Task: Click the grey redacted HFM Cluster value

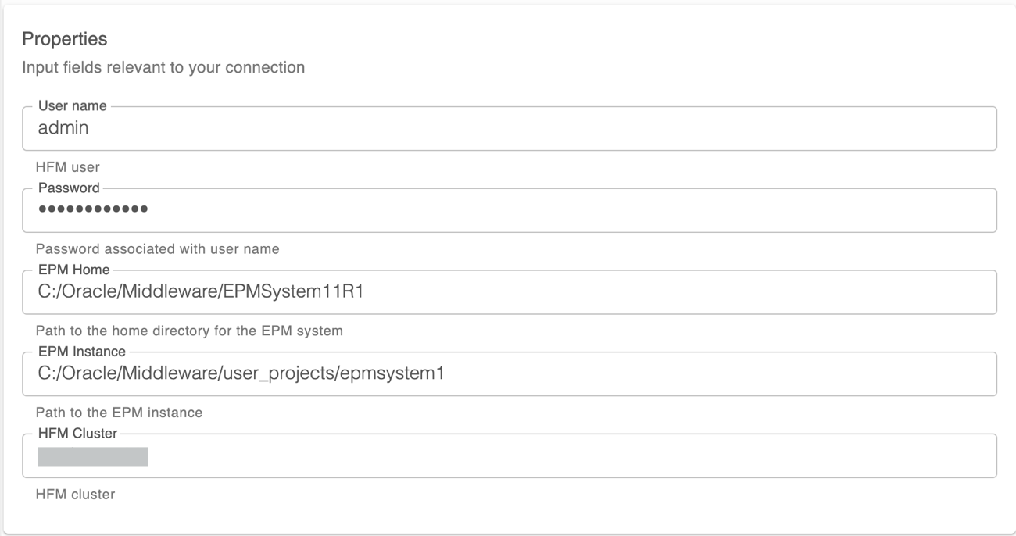Action: (x=93, y=456)
